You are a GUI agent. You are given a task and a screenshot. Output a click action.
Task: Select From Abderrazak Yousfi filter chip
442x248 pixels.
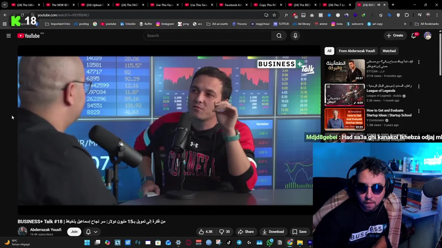point(357,51)
